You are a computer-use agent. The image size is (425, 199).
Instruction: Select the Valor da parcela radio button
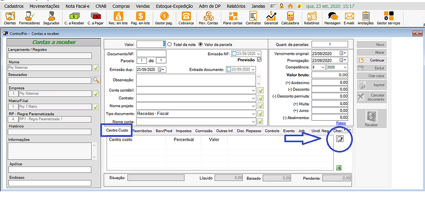201,44
